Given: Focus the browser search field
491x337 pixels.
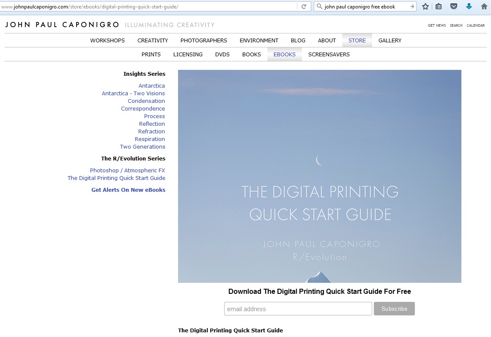Looking at the screenshot, I should tap(365, 7).
